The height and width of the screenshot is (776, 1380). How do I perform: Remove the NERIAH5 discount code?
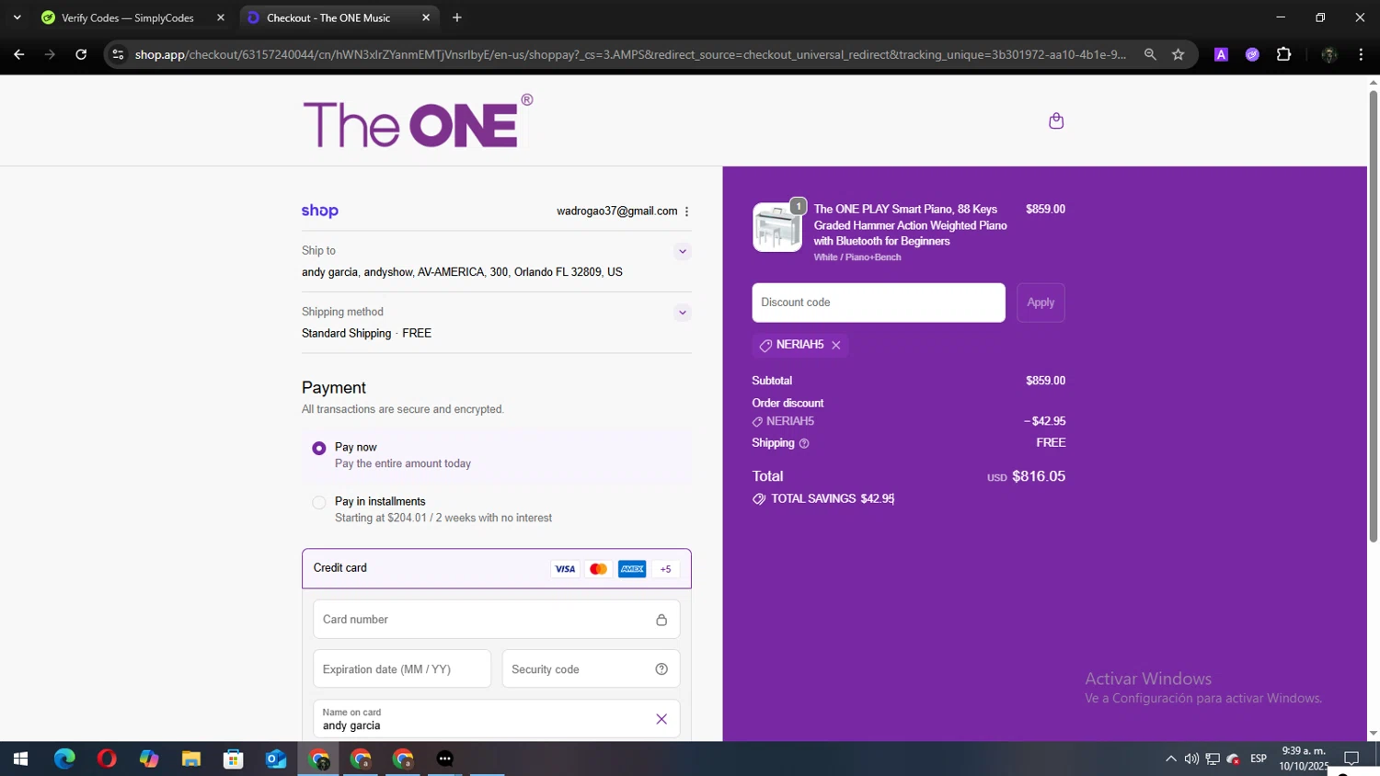836,345
